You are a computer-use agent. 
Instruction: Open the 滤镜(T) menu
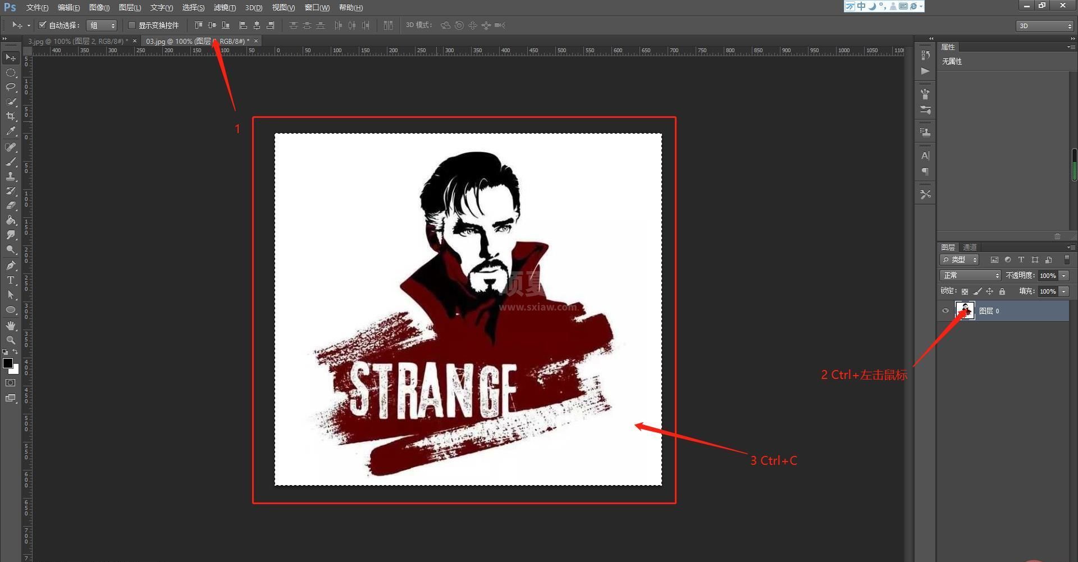click(225, 7)
